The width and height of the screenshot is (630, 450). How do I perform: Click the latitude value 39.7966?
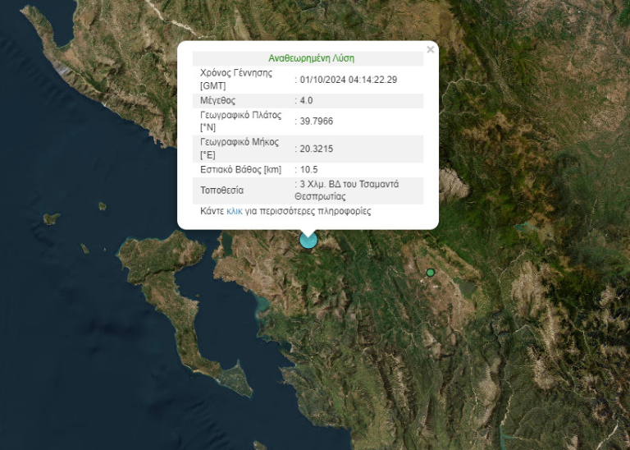[x=316, y=121]
